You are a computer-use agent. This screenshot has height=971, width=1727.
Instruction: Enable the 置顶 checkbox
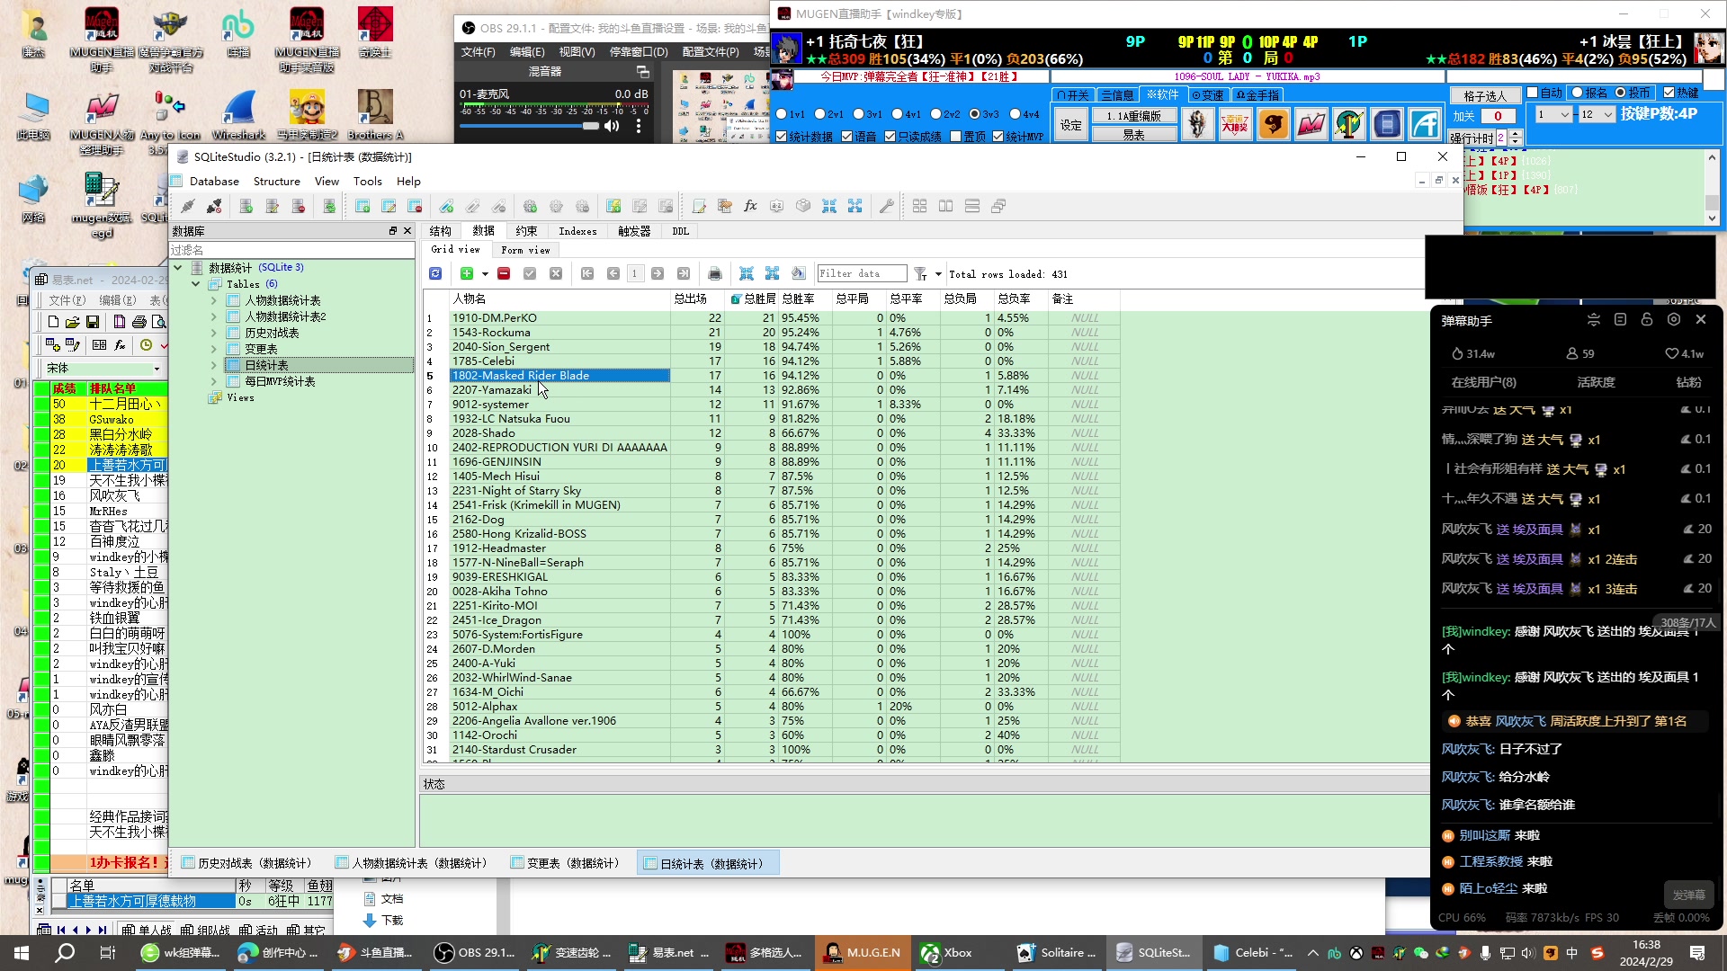coord(956,137)
